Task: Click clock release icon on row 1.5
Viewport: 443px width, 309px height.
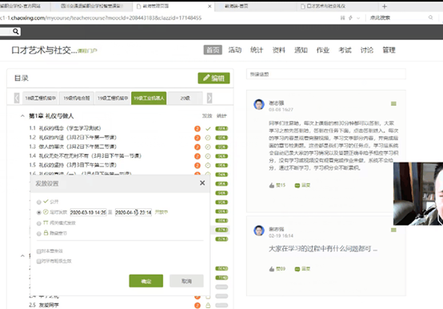Action: tap(208, 166)
